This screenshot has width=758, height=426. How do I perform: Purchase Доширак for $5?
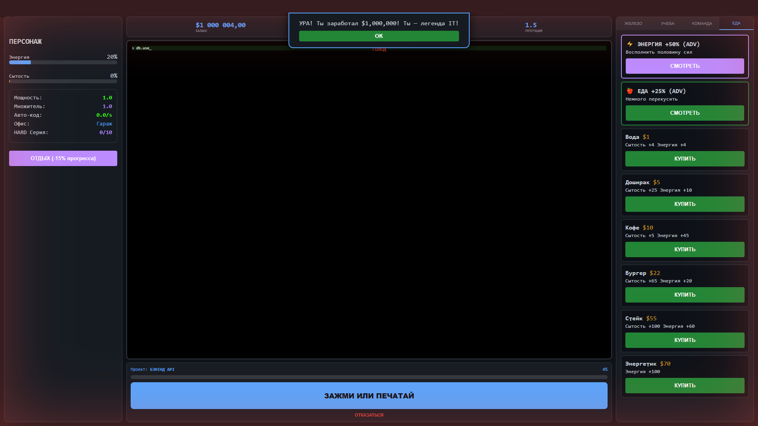pos(684,204)
